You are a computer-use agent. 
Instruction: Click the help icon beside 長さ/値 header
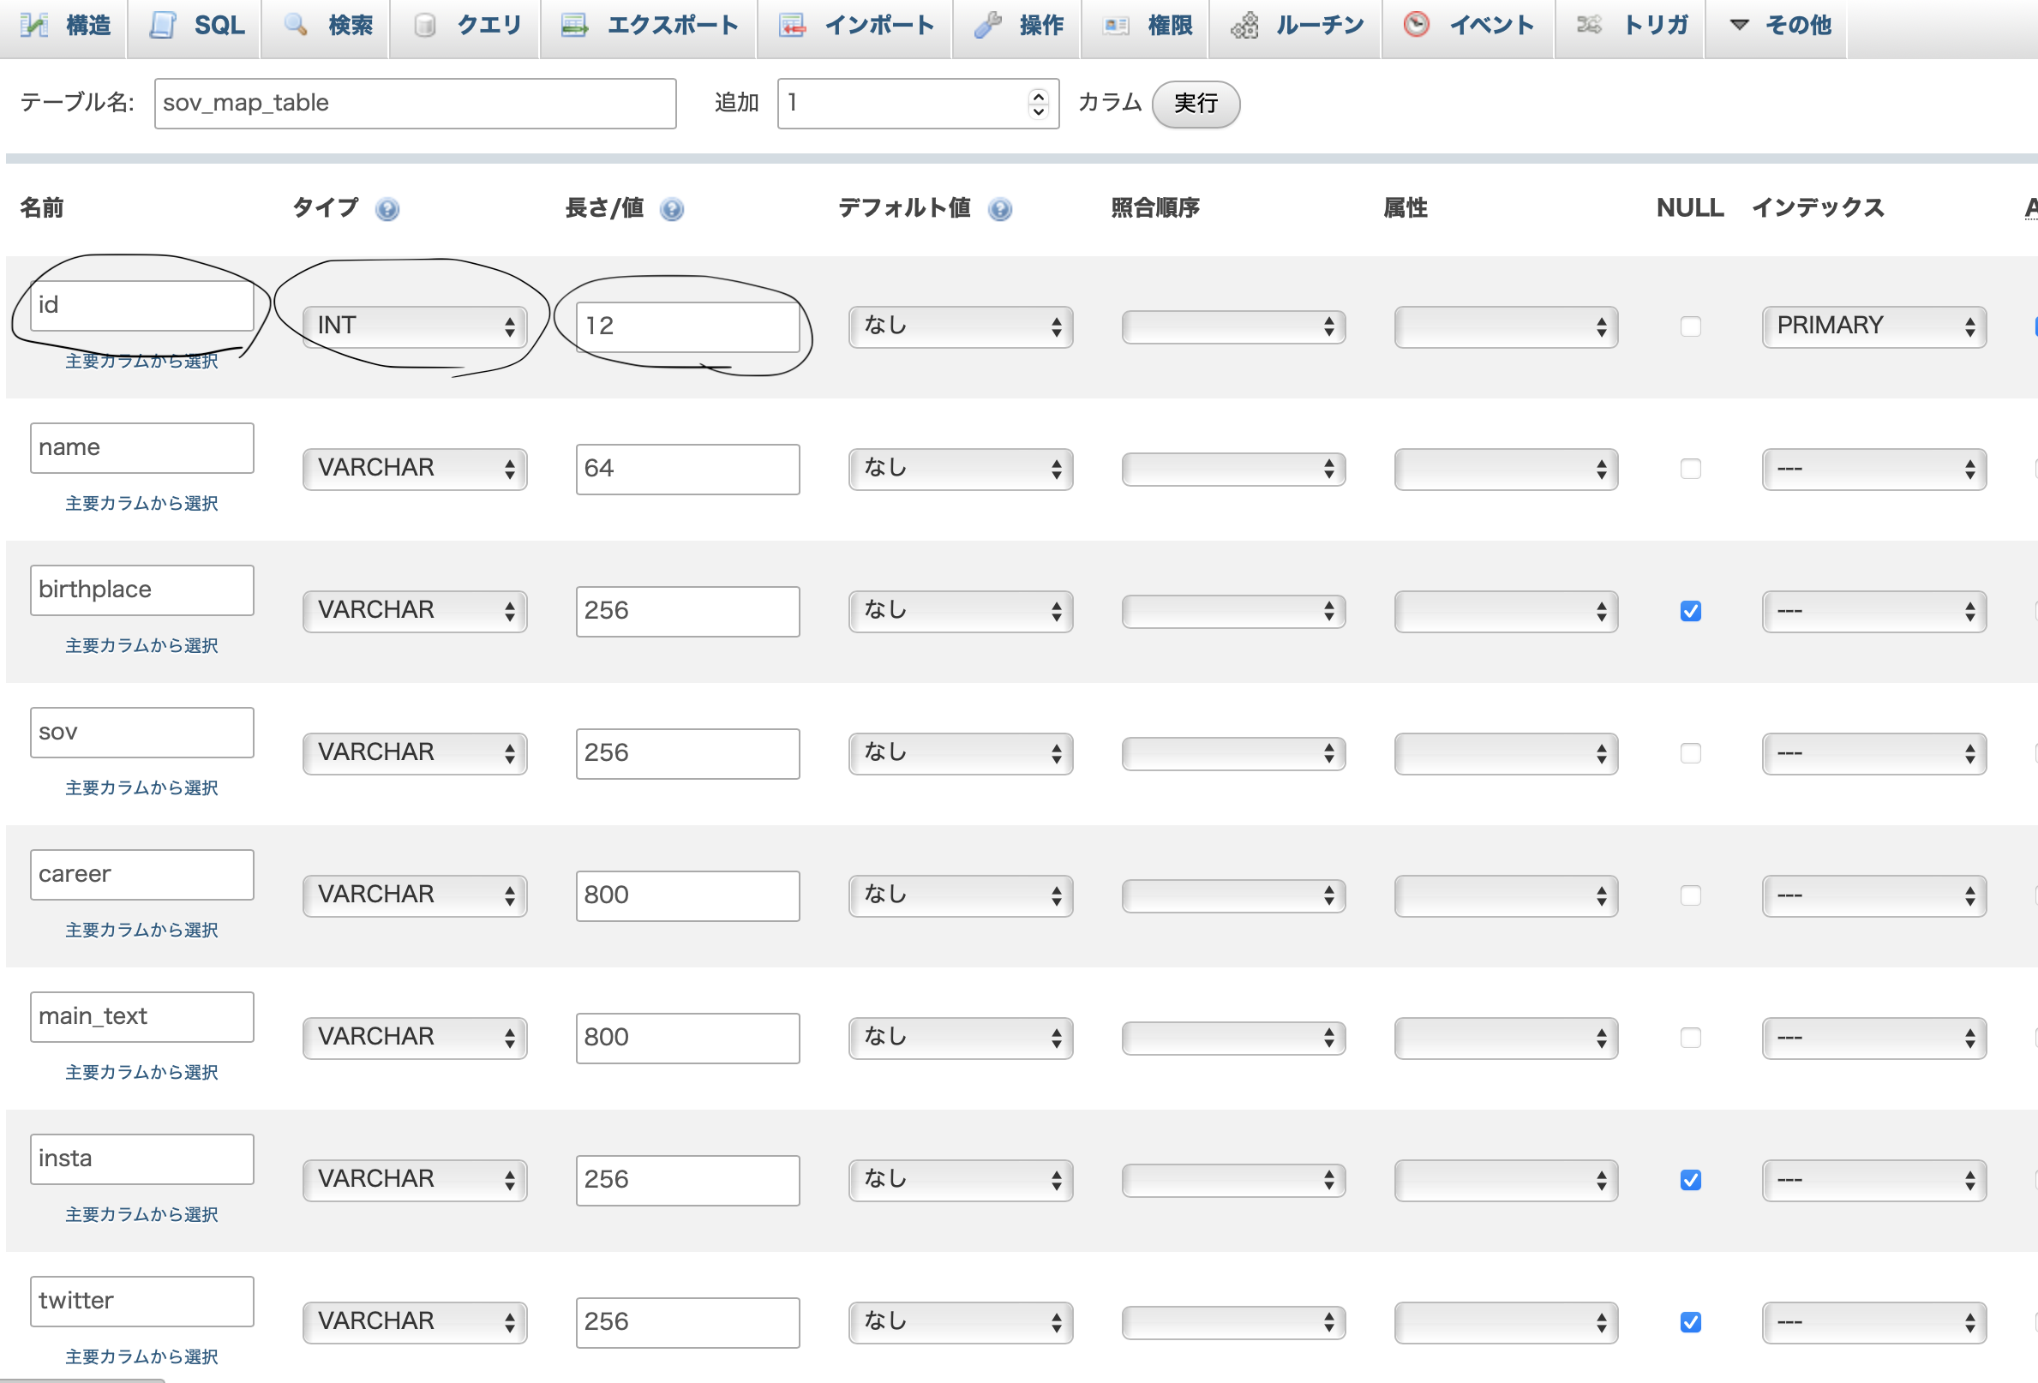672,210
